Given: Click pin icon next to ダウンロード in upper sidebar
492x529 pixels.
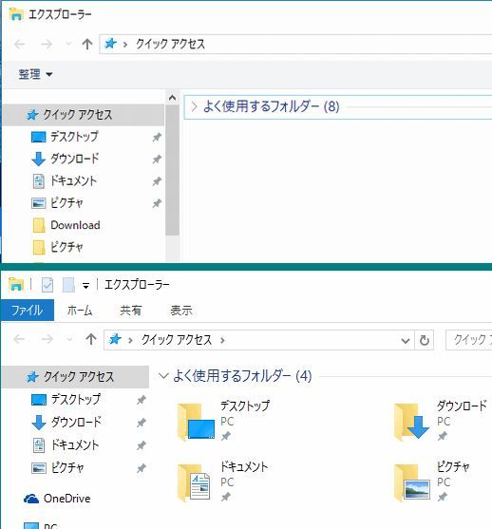Looking at the screenshot, I should (157, 159).
